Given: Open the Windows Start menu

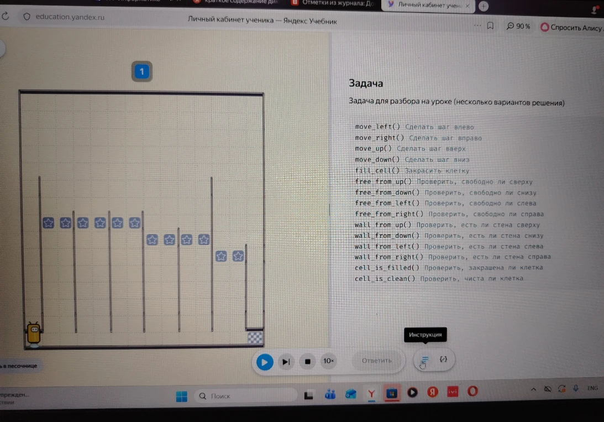Looking at the screenshot, I should [x=181, y=396].
